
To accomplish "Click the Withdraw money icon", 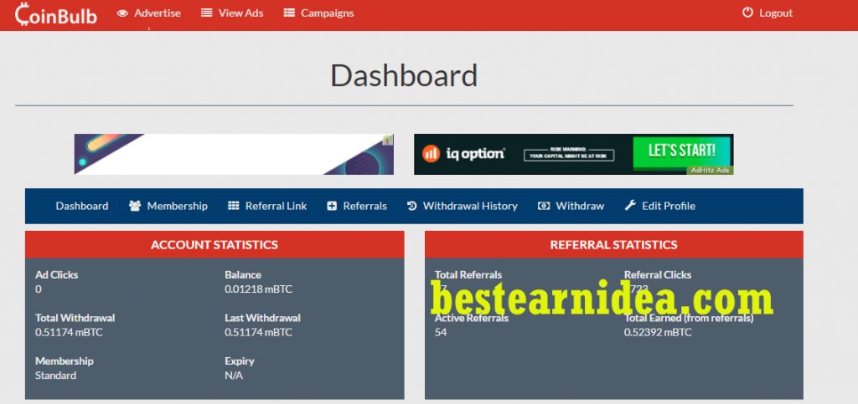I will coord(544,206).
